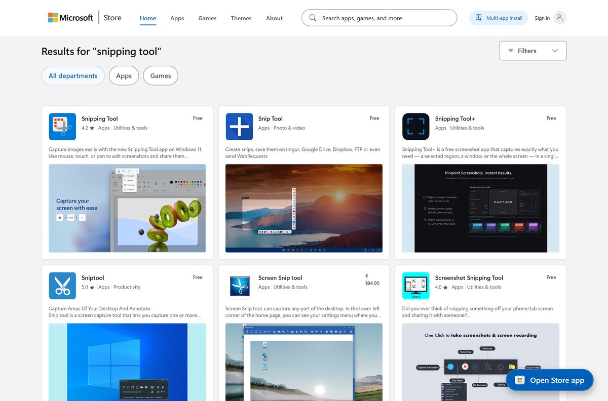Open Snip Tool sunset screenshot thumbnail
The image size is (608, 401).
(304, 208)
